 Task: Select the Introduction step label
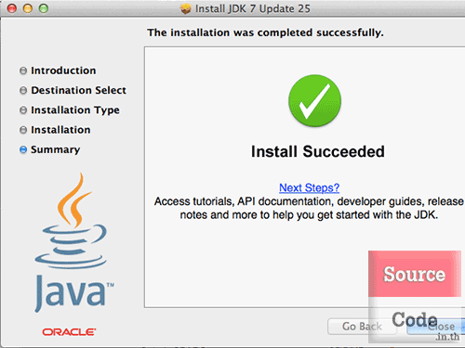(x=63, y=71)
